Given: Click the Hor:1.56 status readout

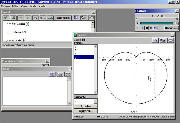Looking at the screenshot, I should [x=79, y=116].
